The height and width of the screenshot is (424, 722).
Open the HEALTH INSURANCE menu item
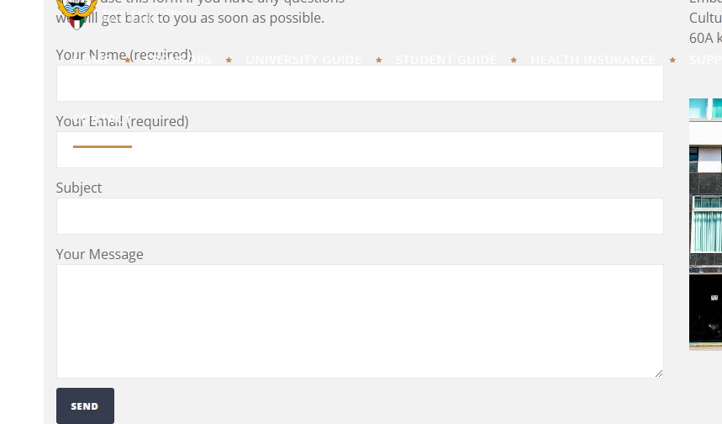pos(593,60)
